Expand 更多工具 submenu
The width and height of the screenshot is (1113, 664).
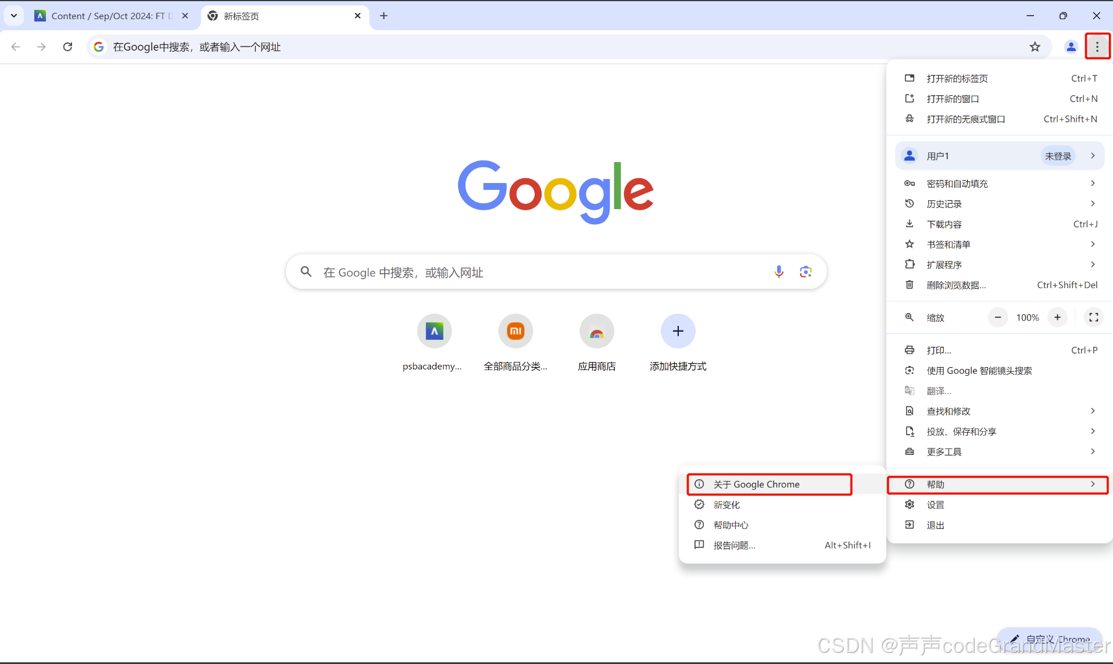click(x=1000, y=452)
